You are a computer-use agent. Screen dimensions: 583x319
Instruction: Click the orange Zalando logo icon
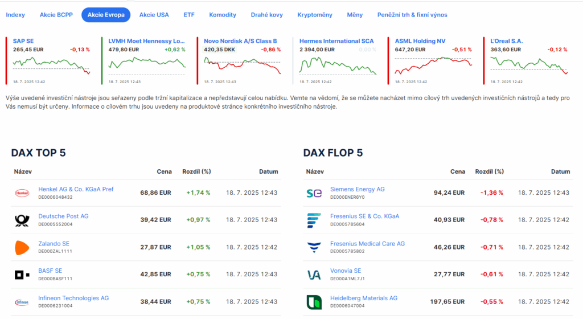click(22, 248)
